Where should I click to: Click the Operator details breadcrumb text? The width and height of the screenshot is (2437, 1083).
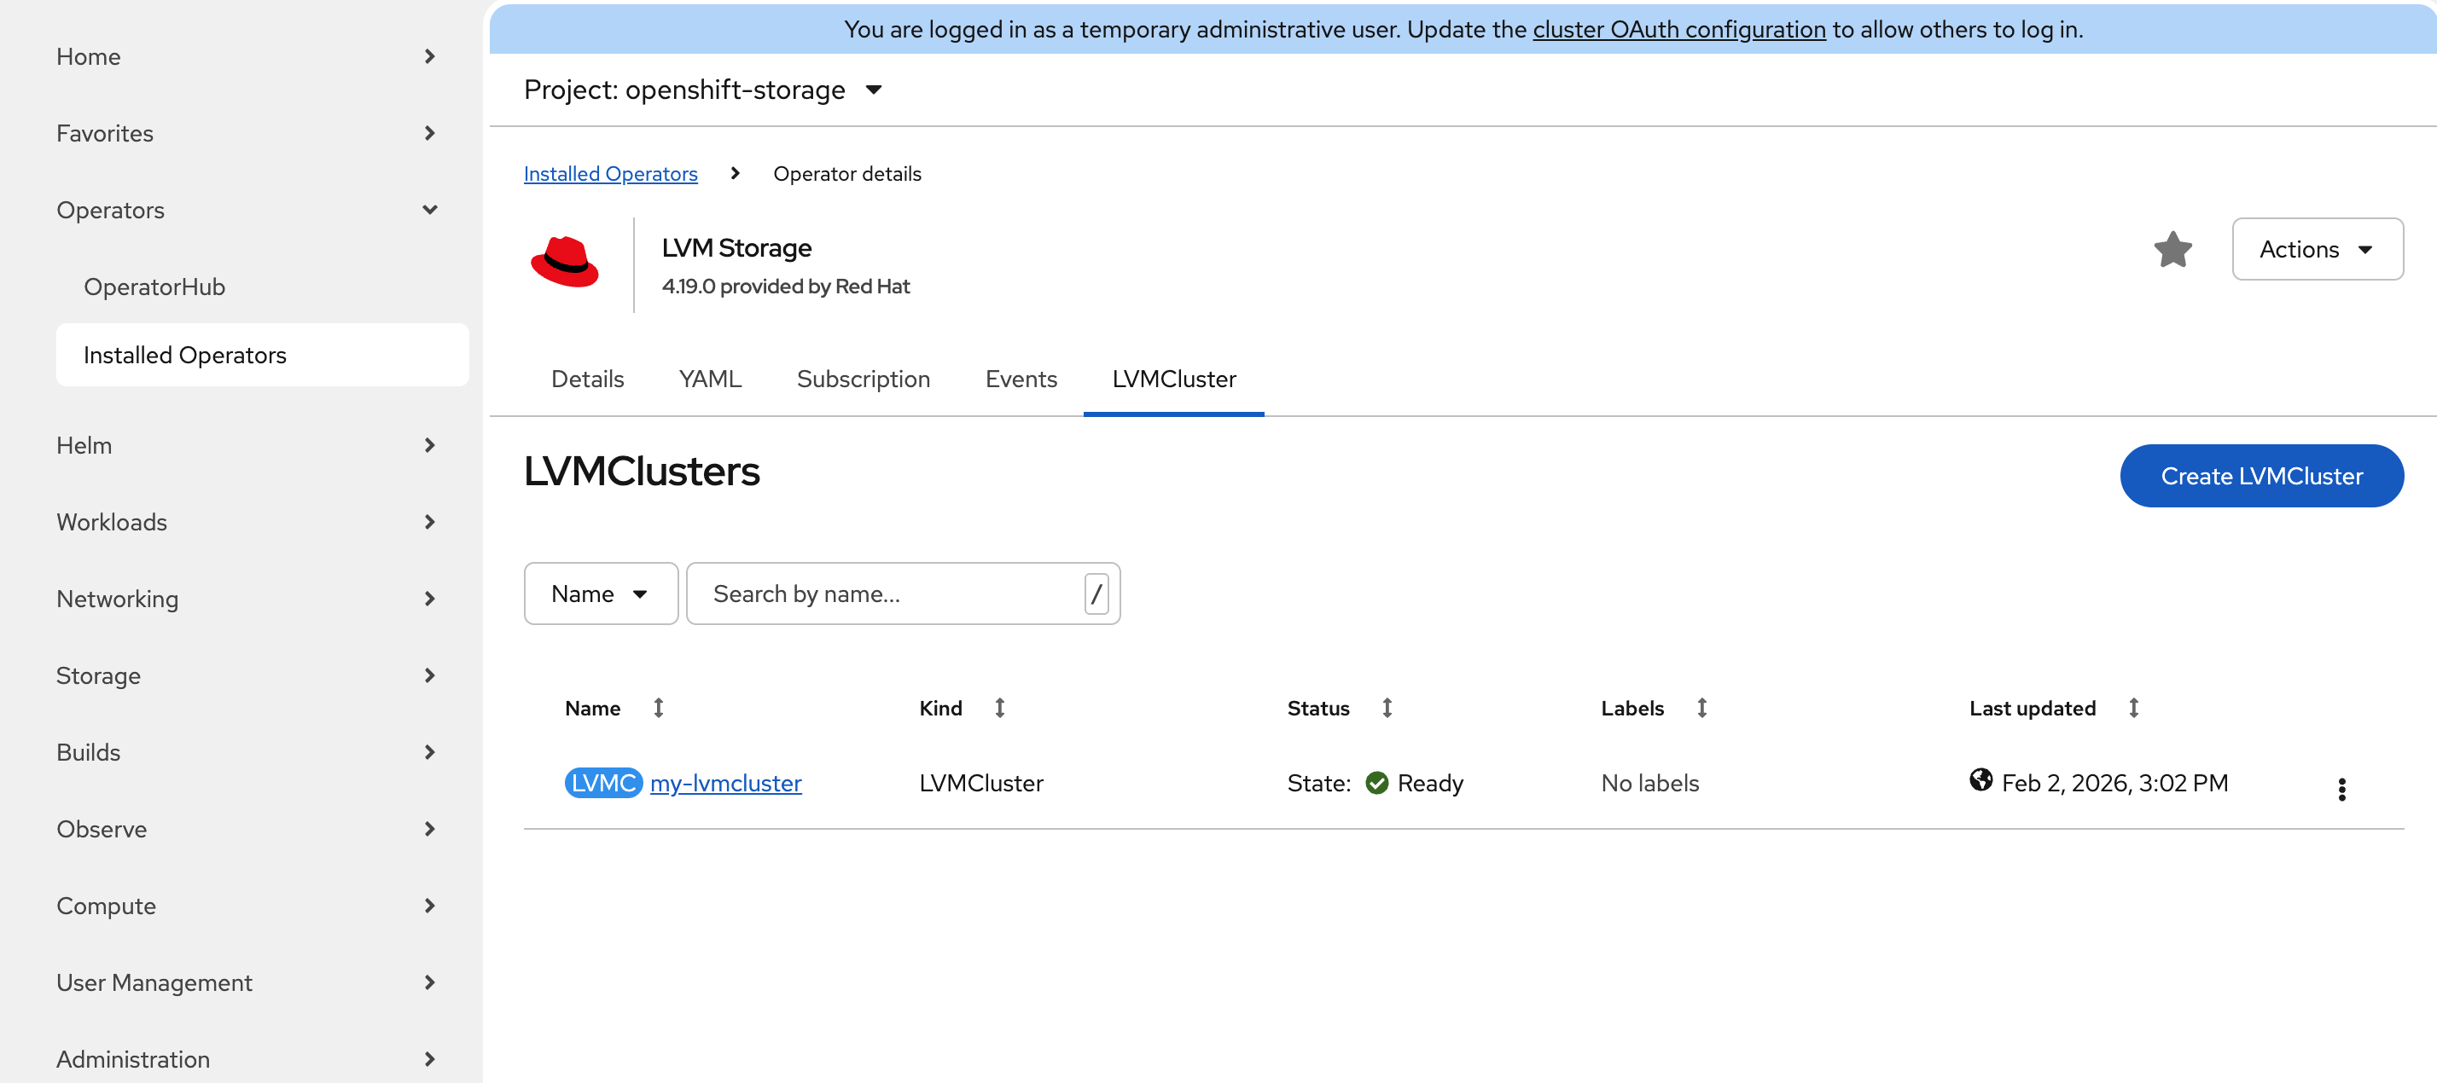tap(846, 174)
